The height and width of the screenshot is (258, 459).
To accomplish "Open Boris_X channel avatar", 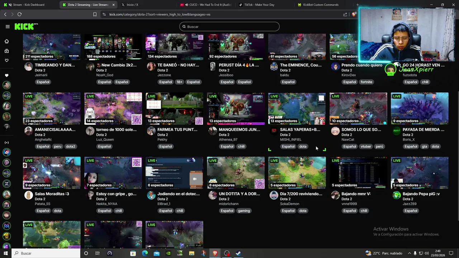I will (397, 131).
